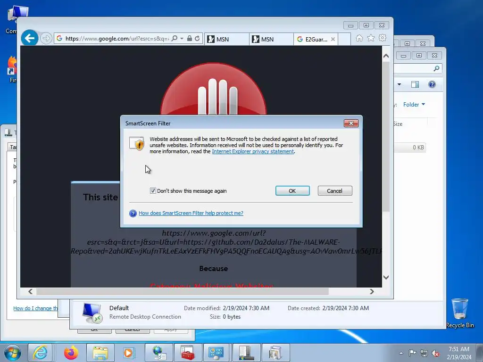Open Windows Explorer from the taskbar
This screenshot has height=362, width=483.
(x=100, y=353)
